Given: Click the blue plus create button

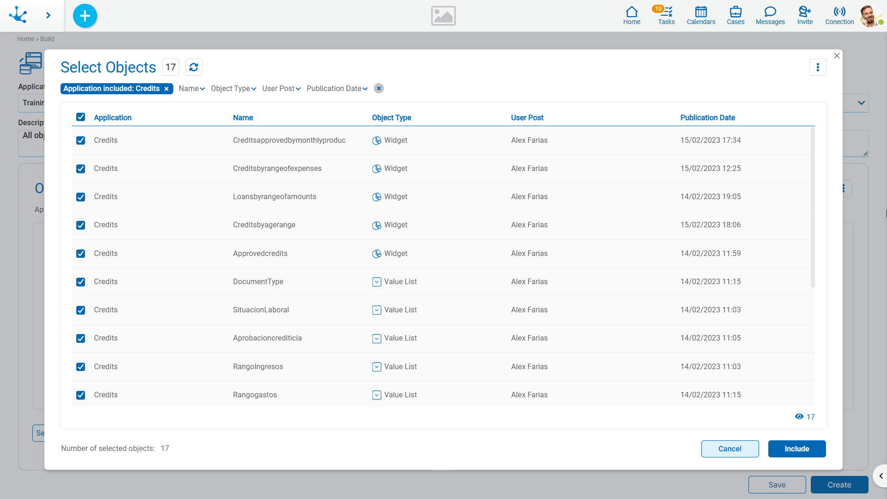Looking at the screenshot, I should pos(85,16).
